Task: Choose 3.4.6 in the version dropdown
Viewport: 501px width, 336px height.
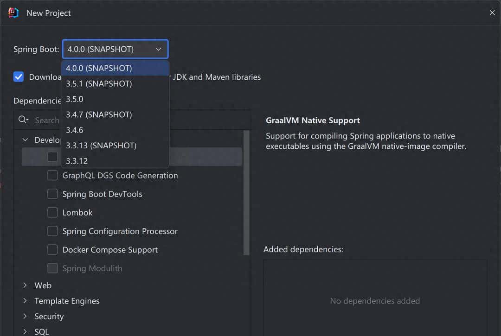Action: (x=75, y=130)
